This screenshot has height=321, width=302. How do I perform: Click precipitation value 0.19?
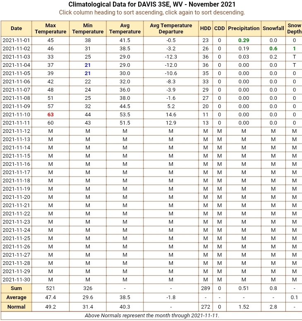244,49
